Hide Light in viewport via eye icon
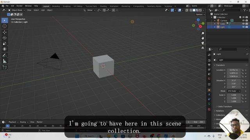250x140 pixels. [x=243, y=27]
